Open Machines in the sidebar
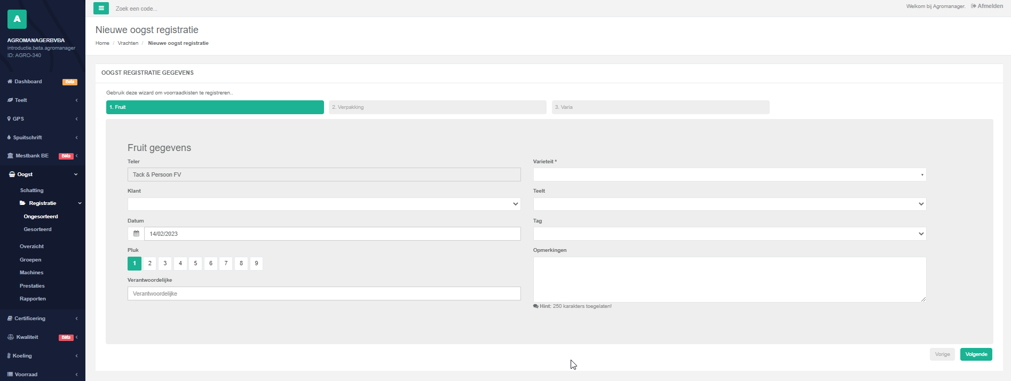 31,273
